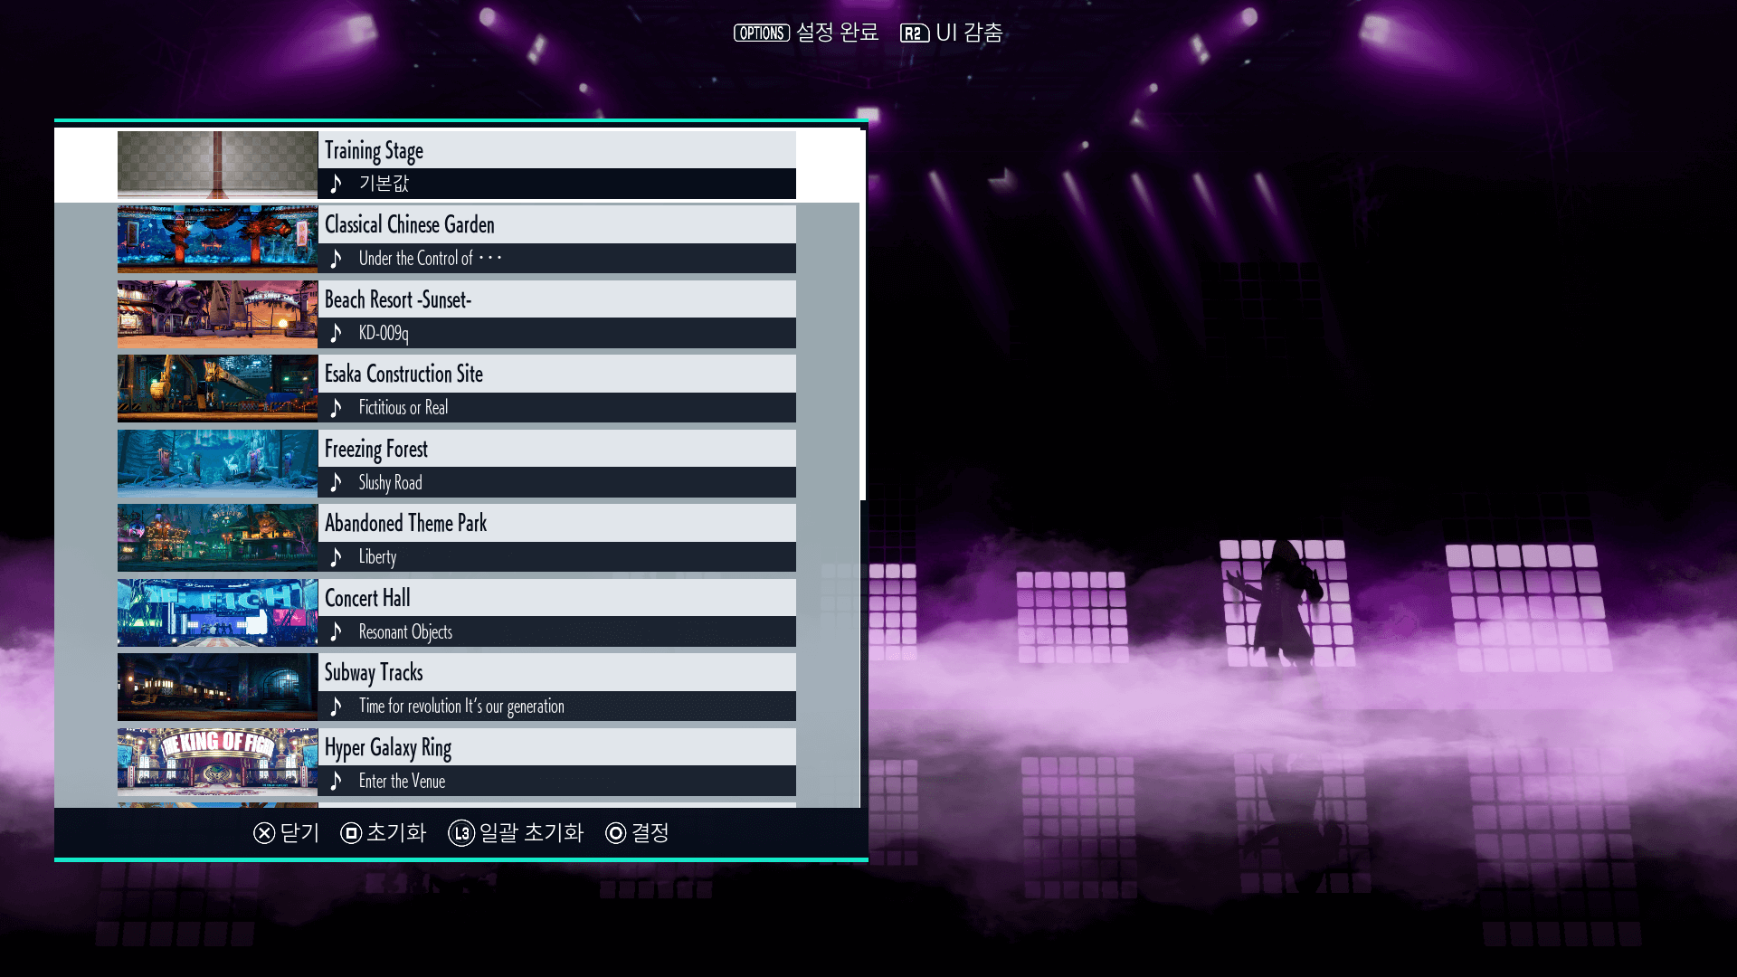Click the music note beside Time for revolution

pos(337,707)
